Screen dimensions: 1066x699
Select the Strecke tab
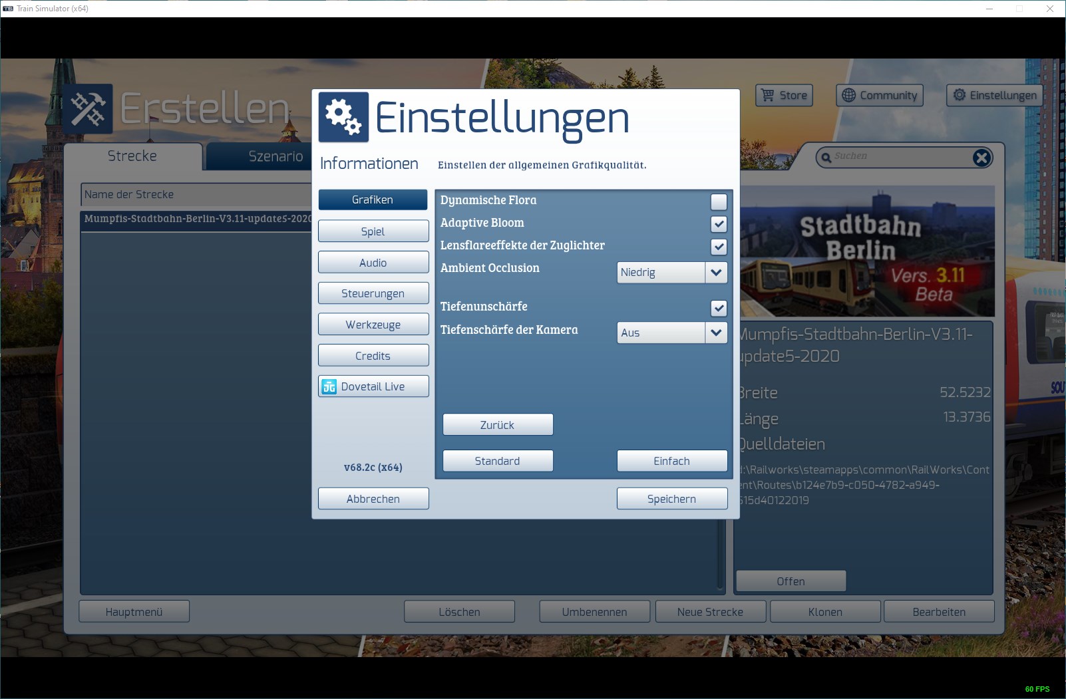pyautogui.click(x=133, y=156)
